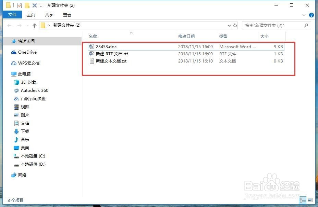Click the search magnifier icon
The height and width of the screenshot is (207, 318).
pyautogui.click(x=306, y=26)
